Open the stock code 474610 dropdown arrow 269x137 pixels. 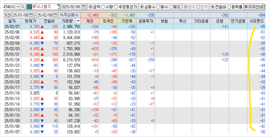pos(18,7)
